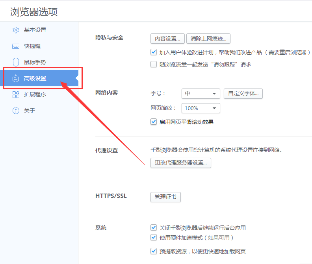Click the shield icon beside 高级设置

(16, 78)
